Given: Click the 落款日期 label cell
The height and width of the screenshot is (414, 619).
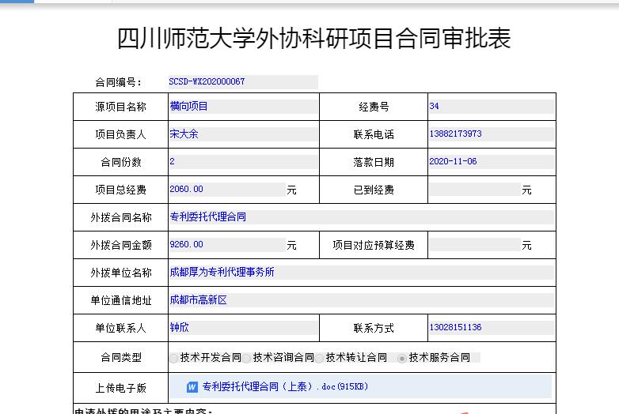Looking at the screenshot, I should [x=374, y=162].
